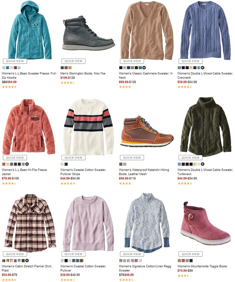Show more colors for Classic Cashmere Sweater

pos(144,68)
